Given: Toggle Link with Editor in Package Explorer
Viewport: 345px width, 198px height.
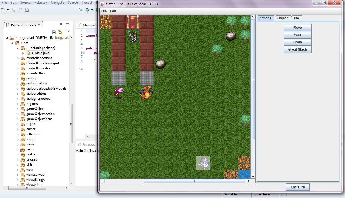Looking at the screenshot, I should point(60,32).
